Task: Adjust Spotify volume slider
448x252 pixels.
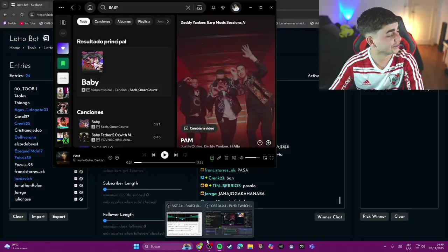Action: 253,158
